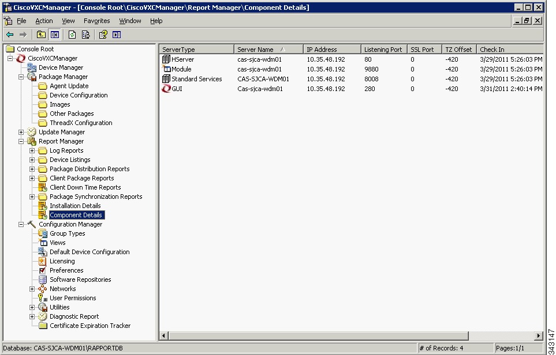Expand the Update Manager node
This screenshot has width=556, height=355.
pos(21,132)
